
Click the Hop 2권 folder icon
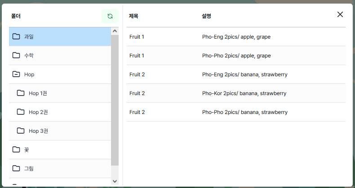click(21, 112)
